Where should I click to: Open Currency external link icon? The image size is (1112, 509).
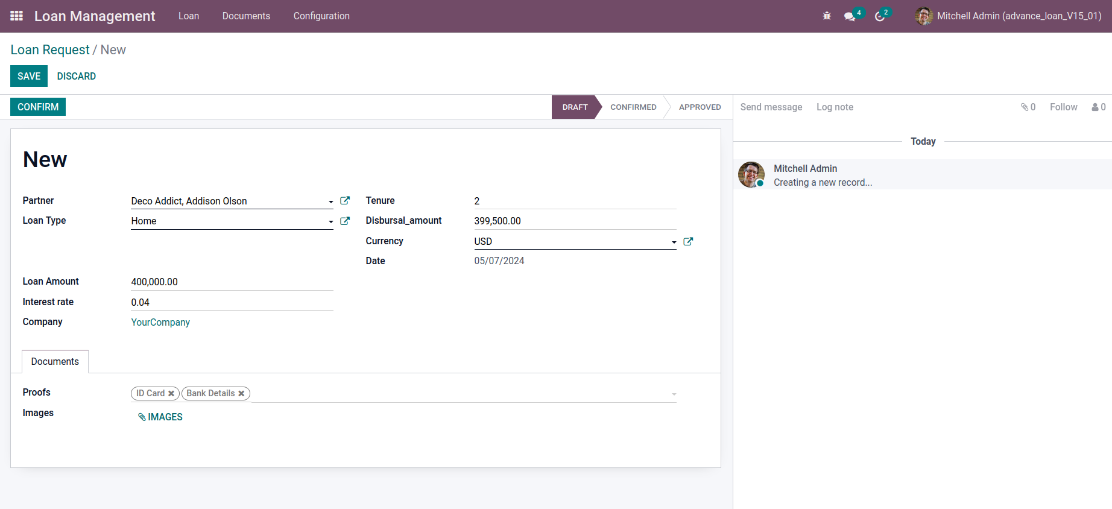(688, 241)
